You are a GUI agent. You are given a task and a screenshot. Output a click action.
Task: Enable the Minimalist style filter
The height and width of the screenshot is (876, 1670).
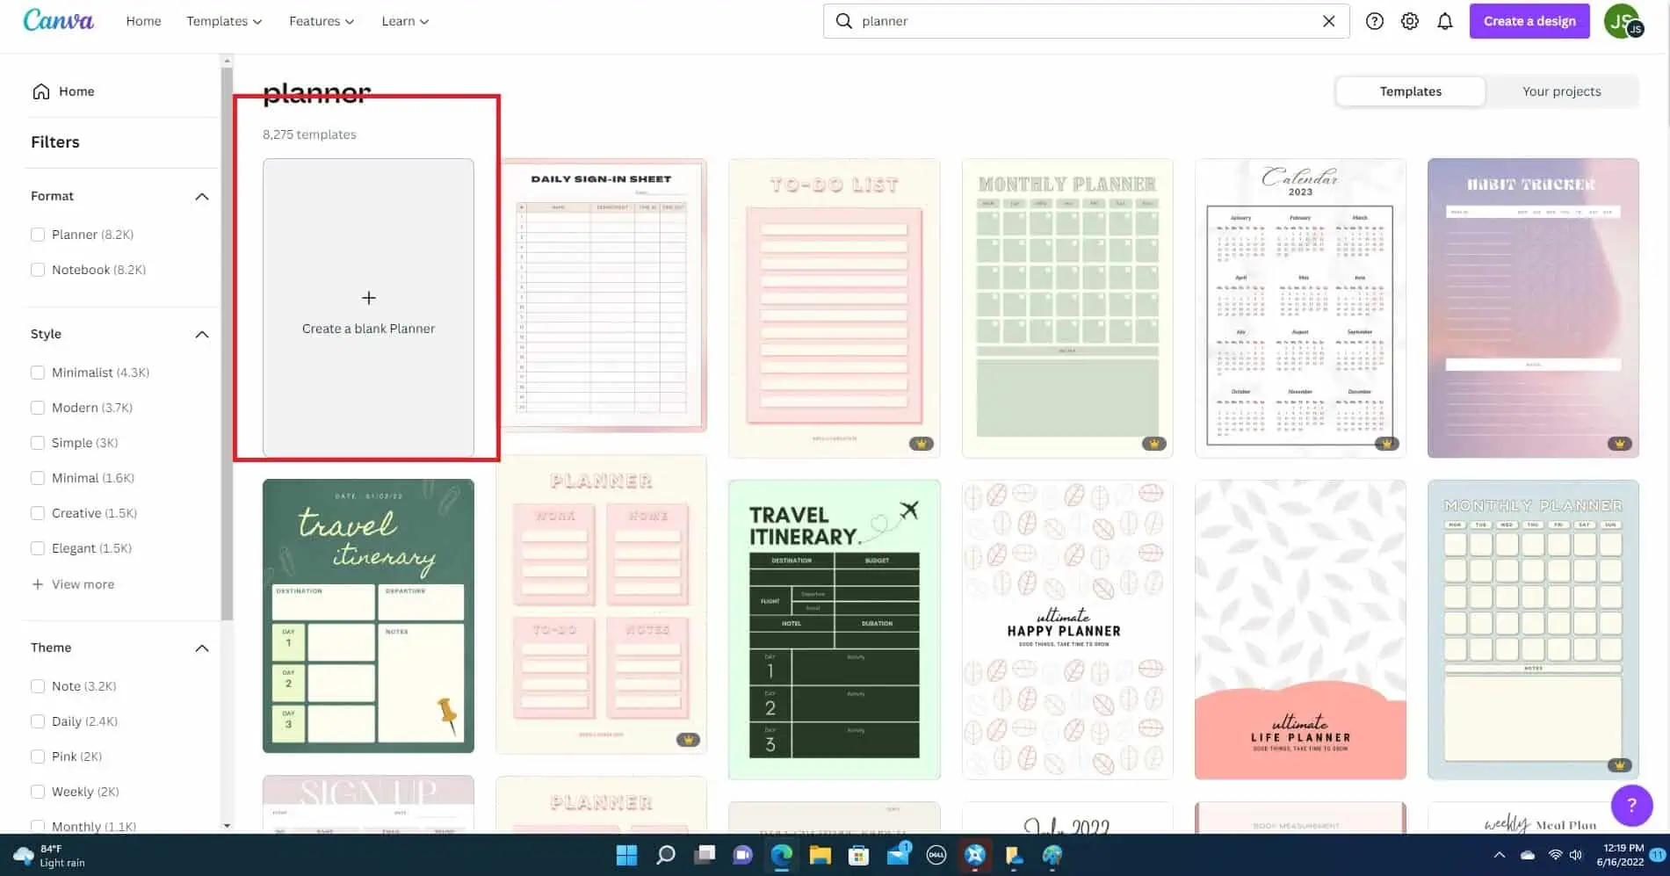tap(38, 372)
